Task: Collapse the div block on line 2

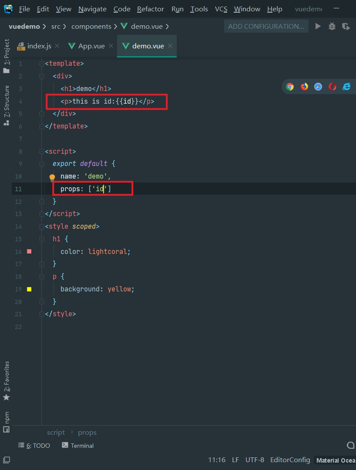Action: coord(42,76)
